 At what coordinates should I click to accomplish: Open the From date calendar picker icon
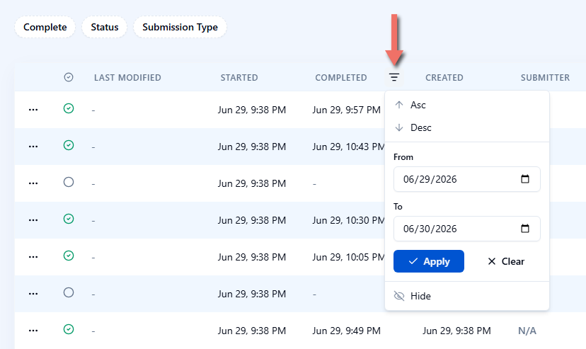click(525, 179)
